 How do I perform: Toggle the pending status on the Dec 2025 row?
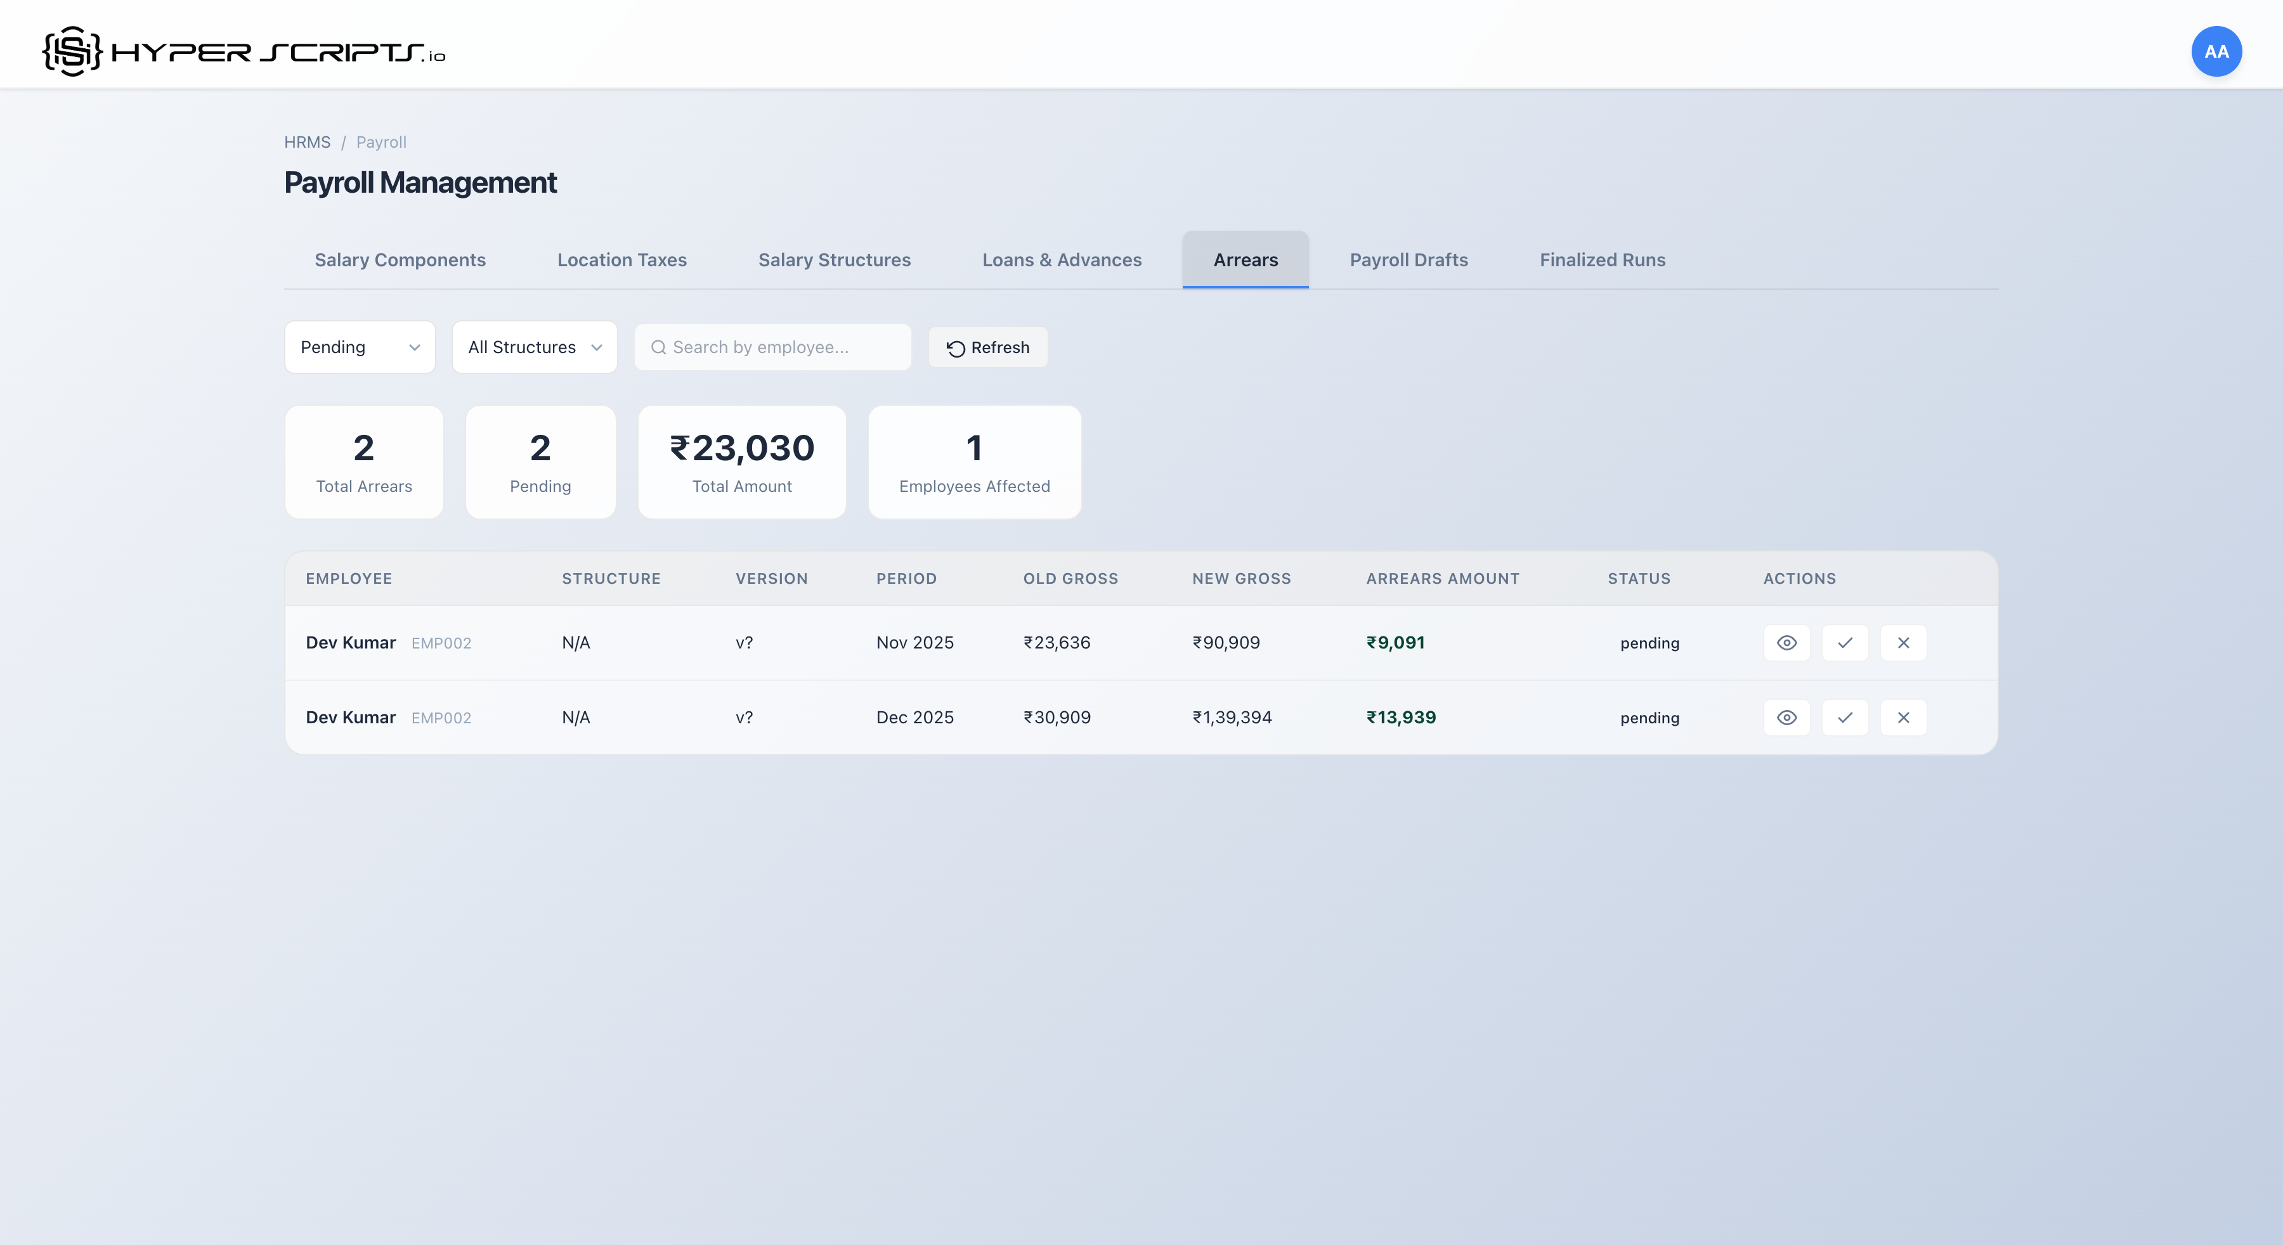(1649, 718)
